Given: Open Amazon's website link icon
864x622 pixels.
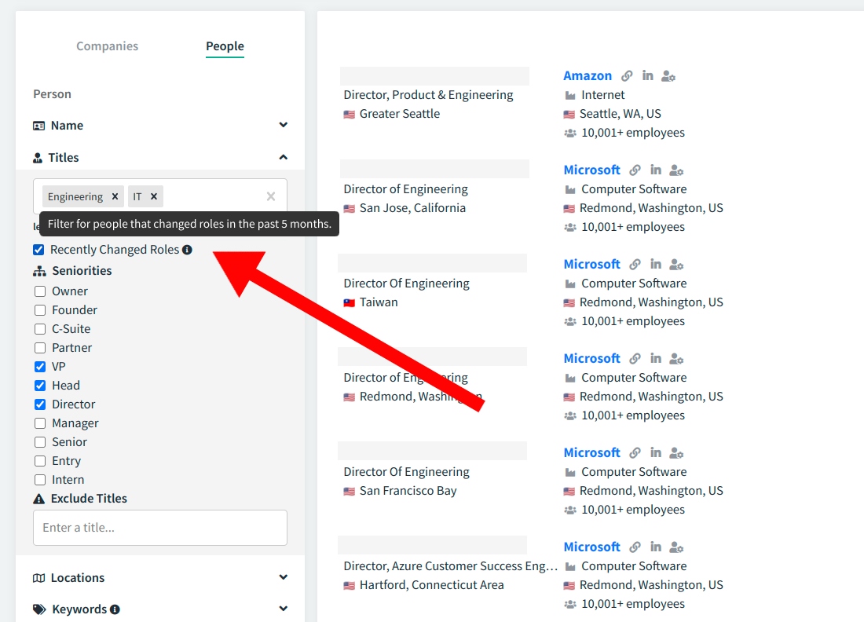Looking at the screenshot, I should (x=627, y=75).
